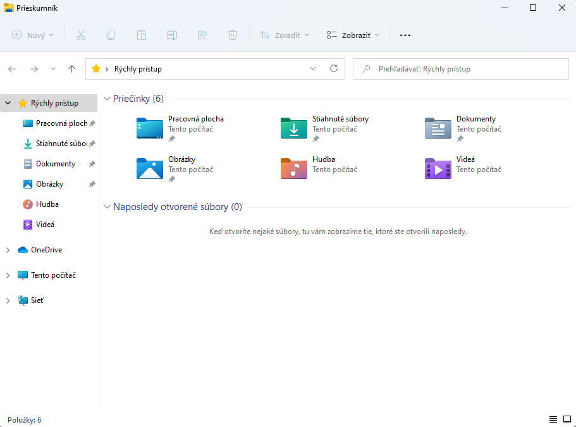Click the Cut scissors icon in toolbar
Viewport: 576px width, 427px height.
point(80,35)
